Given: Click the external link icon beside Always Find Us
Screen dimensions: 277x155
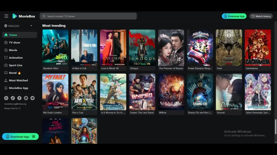Looking at the screenshot, I should click(x=19, y=108).
